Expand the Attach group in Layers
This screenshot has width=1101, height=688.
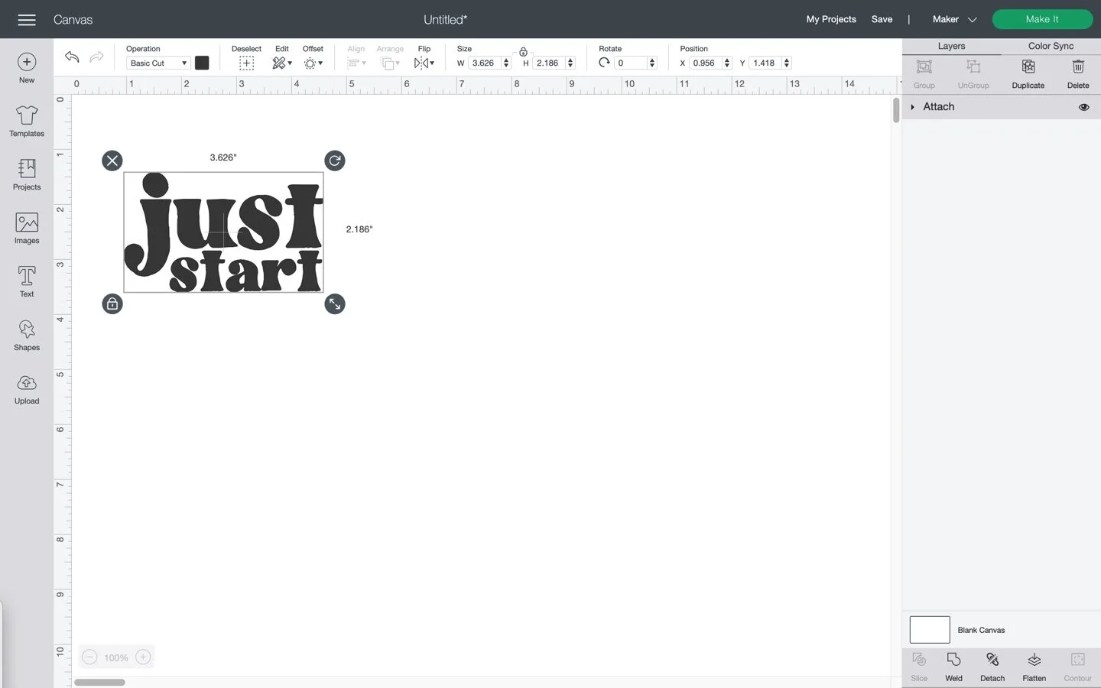tap(912, 107)
